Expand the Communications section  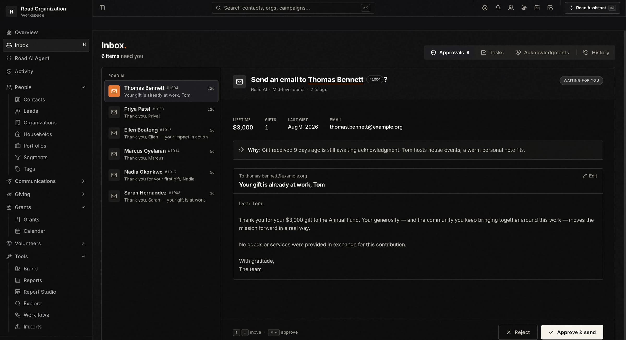click(83, 181)
